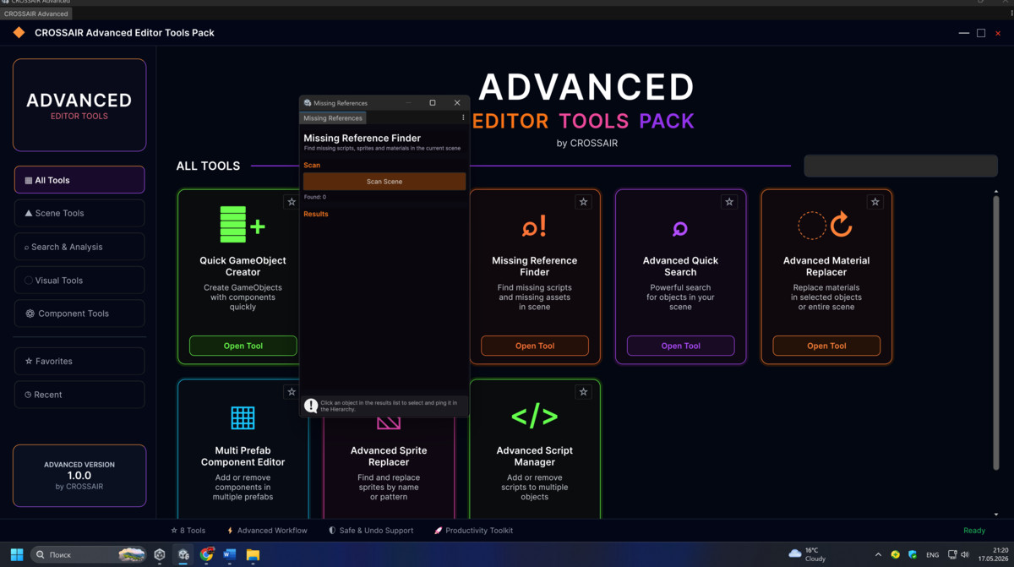Show the Favorites list
The image size is (1014, 567).
pos(79,361)
